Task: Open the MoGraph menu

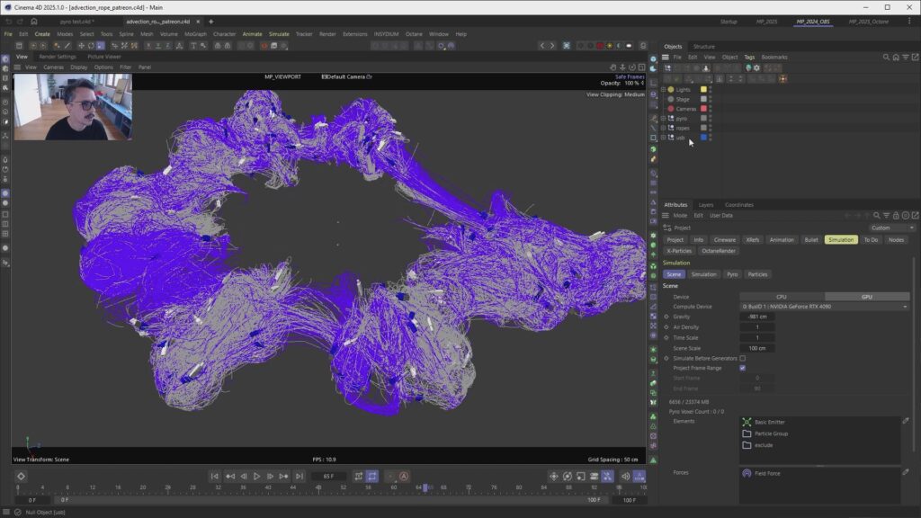Action: click(x=195, y=34)
